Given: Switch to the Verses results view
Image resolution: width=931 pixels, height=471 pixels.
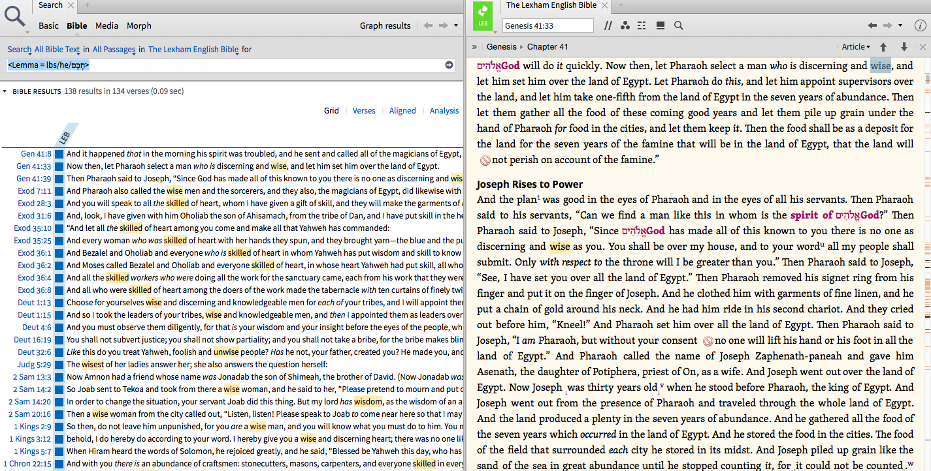Looking at the screenshot, I should tap(364, 111).
